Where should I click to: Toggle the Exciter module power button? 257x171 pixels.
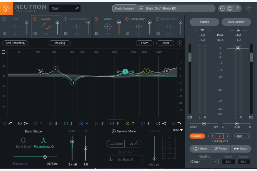(96, 19)
